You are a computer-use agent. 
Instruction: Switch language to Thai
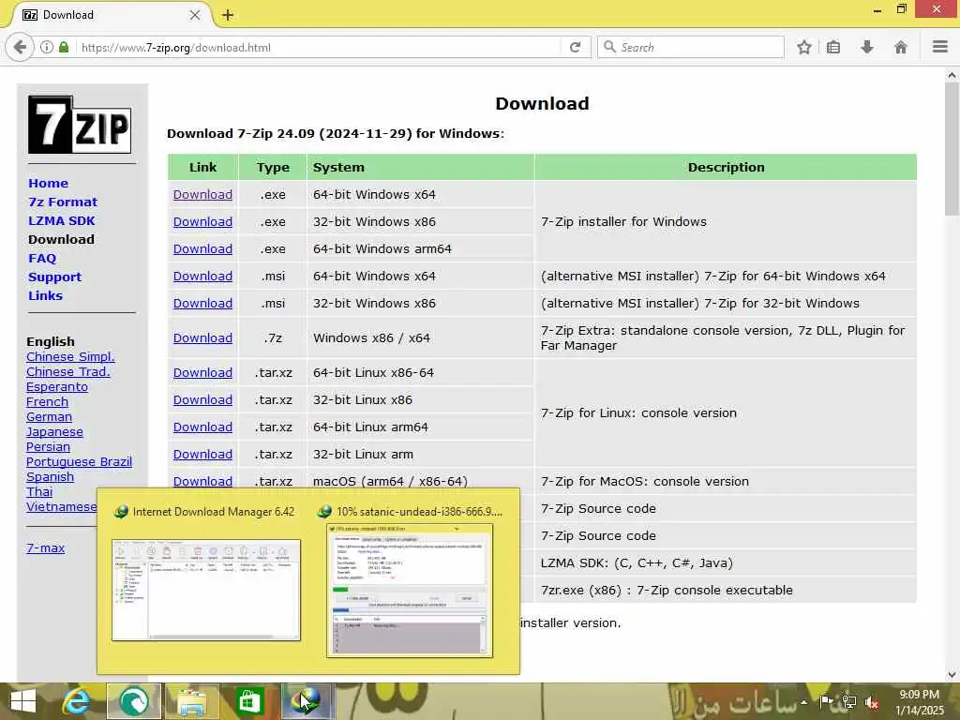(x=39, y=491)
